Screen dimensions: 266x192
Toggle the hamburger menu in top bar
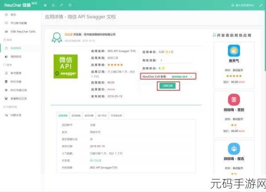pos(45,5)
